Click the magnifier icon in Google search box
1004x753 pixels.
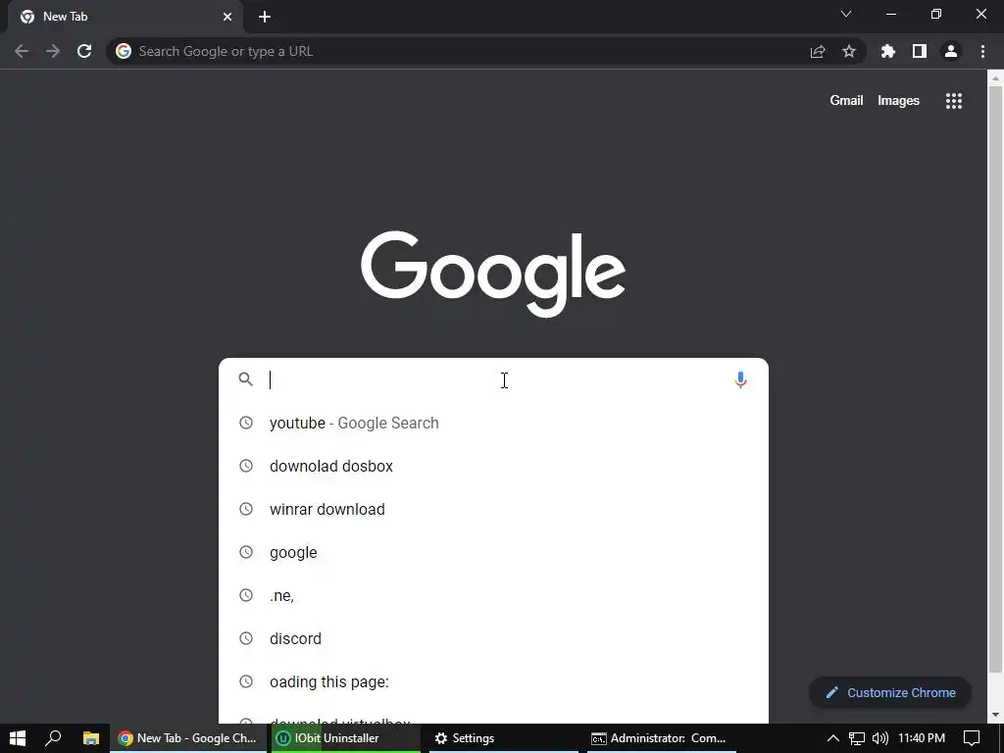pos(246,379)
